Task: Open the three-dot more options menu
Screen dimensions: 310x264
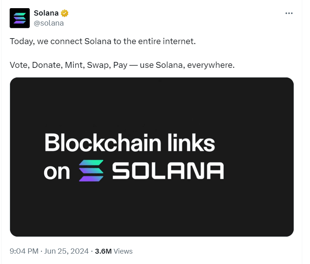Action: pos(289,13)
